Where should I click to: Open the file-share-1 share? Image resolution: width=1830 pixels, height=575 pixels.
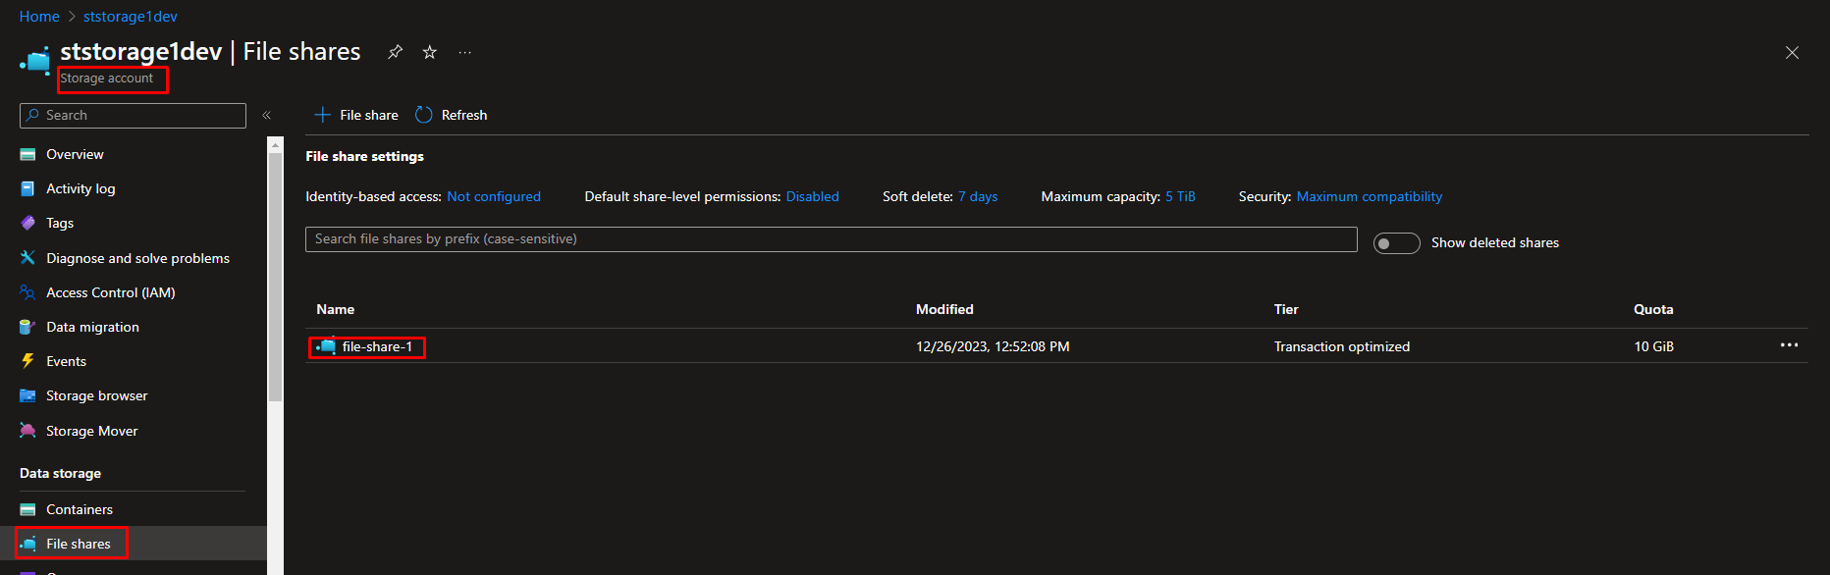click(377, 346)
